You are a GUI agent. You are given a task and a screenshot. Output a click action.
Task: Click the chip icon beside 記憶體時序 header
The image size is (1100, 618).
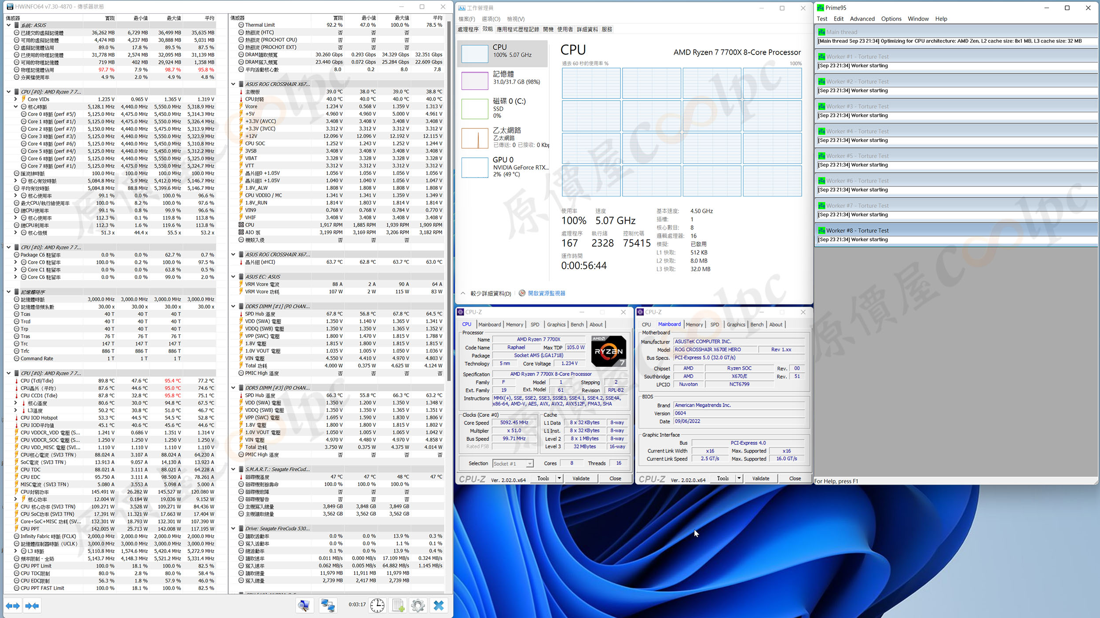point(17,292)
